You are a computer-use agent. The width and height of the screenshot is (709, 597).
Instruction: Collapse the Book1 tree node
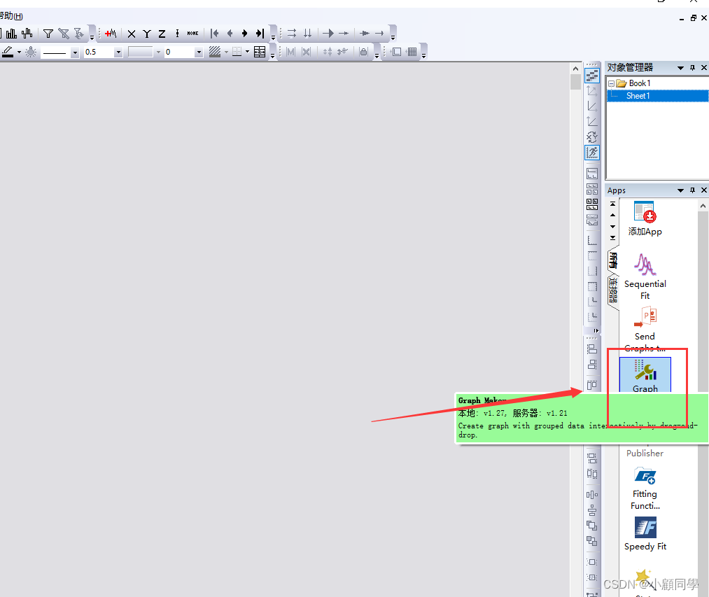[x=611, y=84]
